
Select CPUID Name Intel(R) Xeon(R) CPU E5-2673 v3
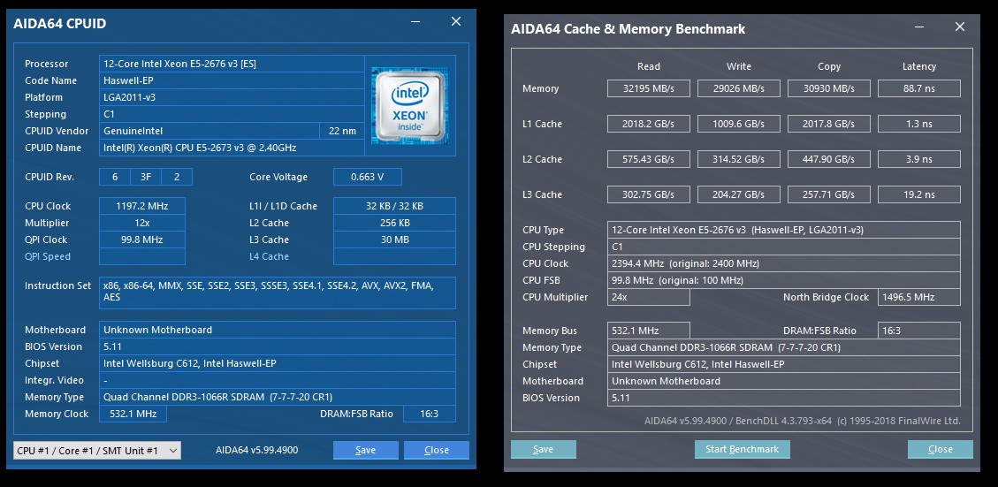[x=232, y=148]
